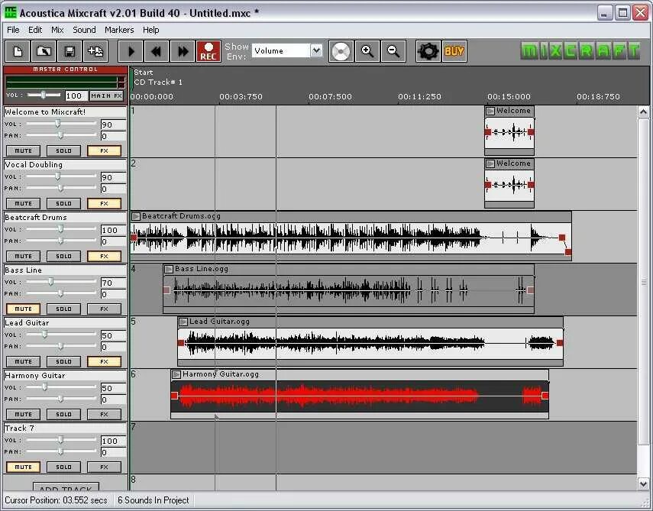Click the Add Sound toolbar icon
The height and width of the screenshot is (511, 653).
pyautogui.click(x=95, y=51)
